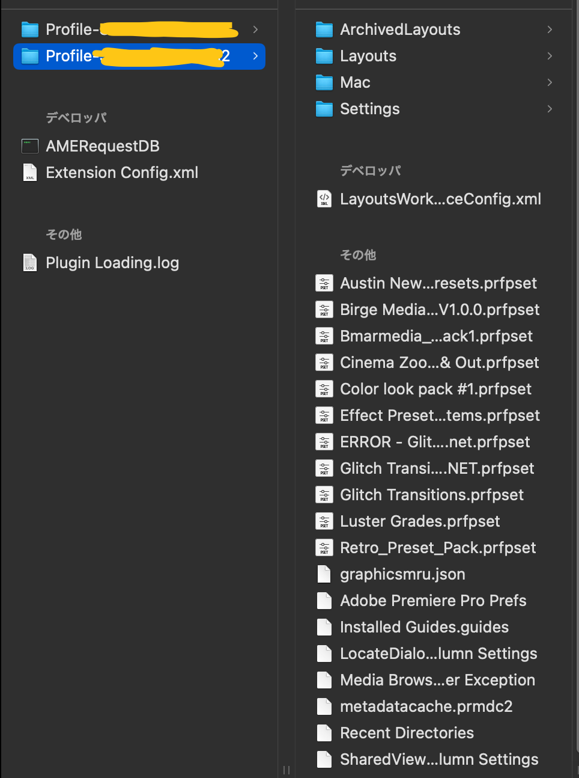Select the graphicsmru.json file
This screenshot has width=579, height=778.
pos(402,574)
